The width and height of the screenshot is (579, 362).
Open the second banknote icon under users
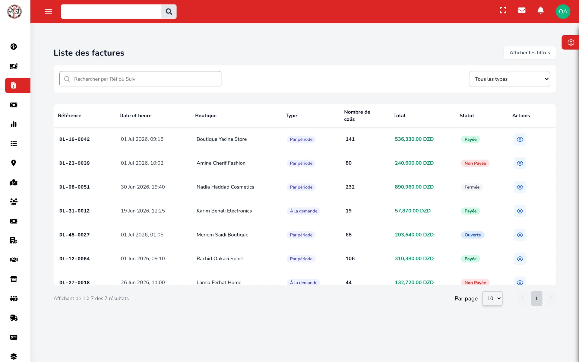click(14, 221)
